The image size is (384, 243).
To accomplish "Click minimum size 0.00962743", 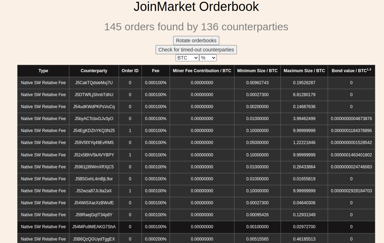I will 257,83.
